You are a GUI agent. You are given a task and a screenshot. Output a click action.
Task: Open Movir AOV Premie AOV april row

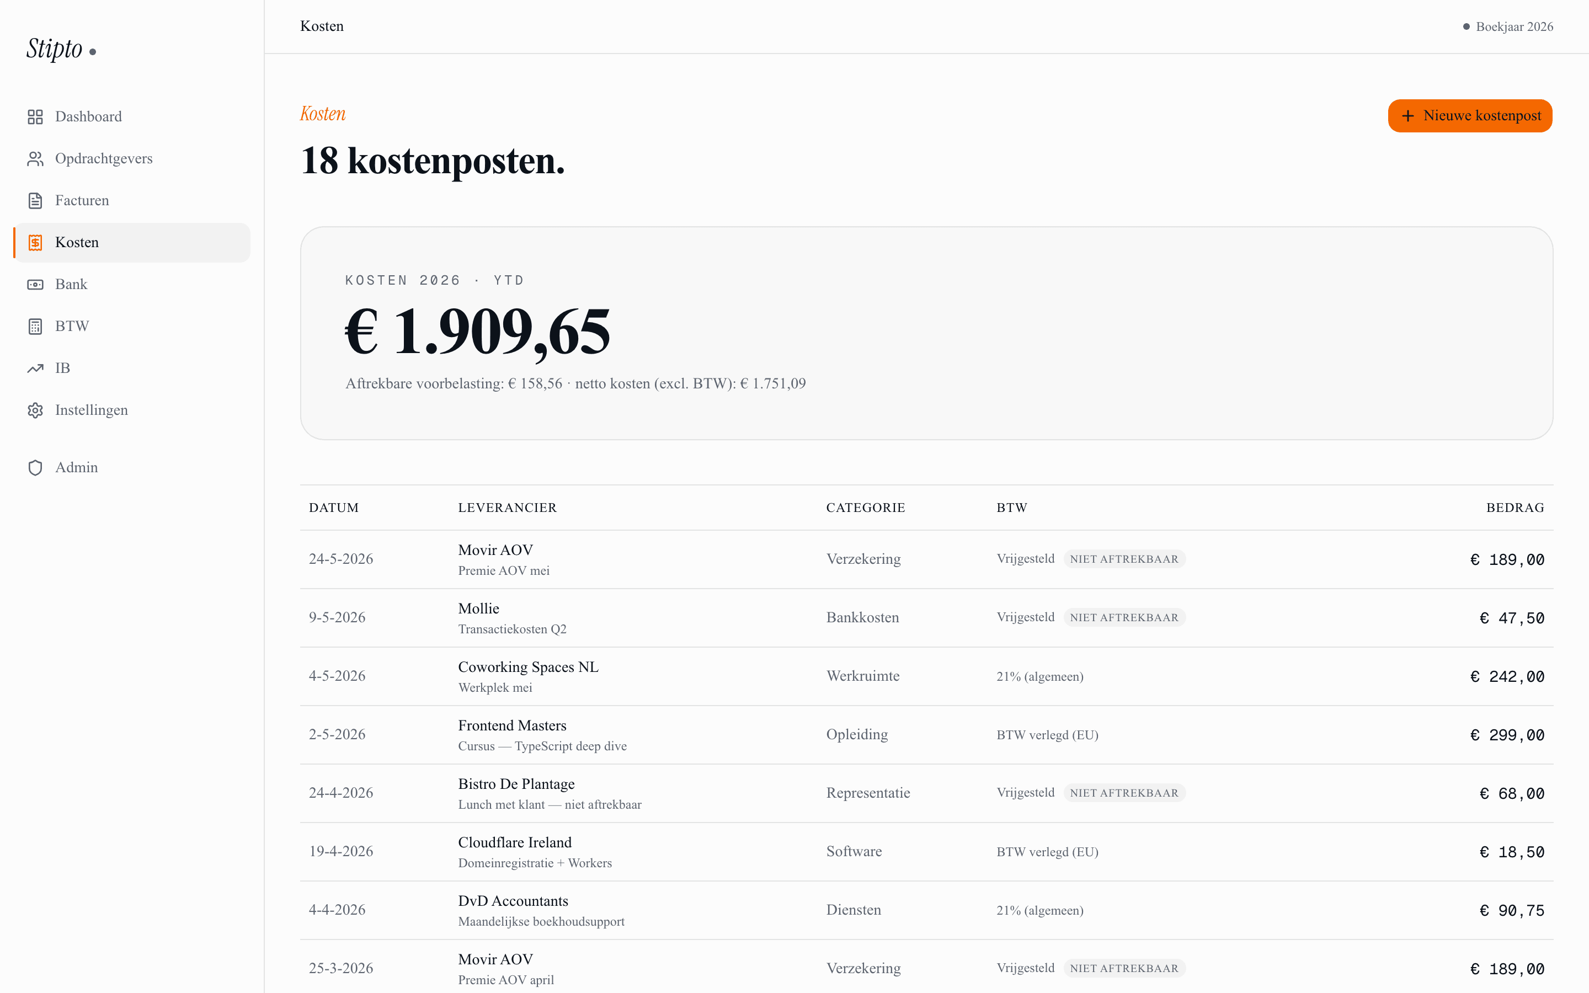926,967
